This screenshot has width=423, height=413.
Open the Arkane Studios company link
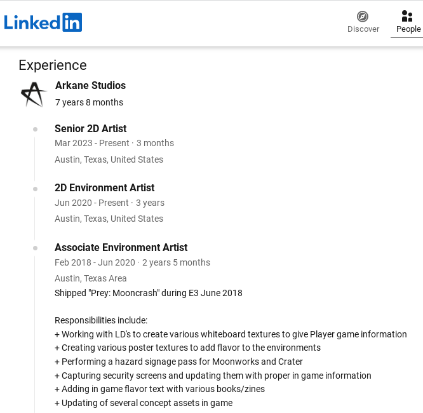[90, 86]
